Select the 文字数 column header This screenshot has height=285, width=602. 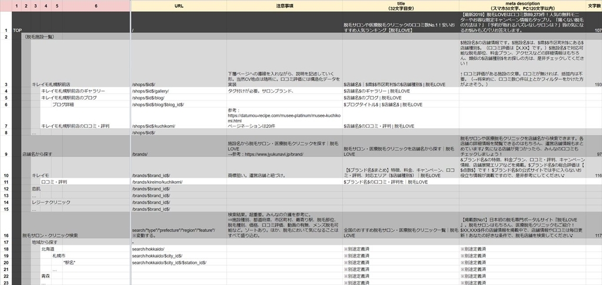(x=594, y=6)
